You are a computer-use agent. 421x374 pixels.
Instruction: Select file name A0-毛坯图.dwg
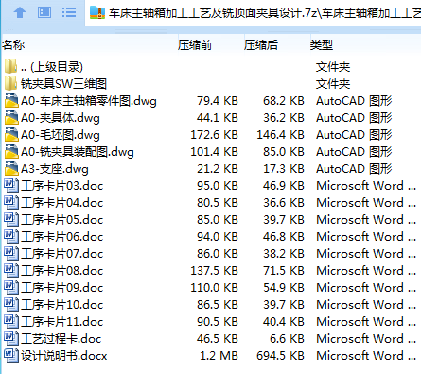click(x=61, y=135)
